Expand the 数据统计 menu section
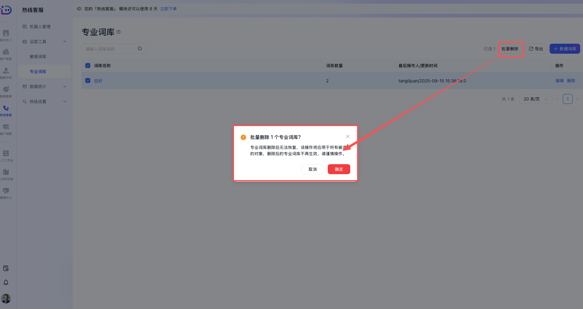Viewport: 583px width, 309px height. (65, 86)
